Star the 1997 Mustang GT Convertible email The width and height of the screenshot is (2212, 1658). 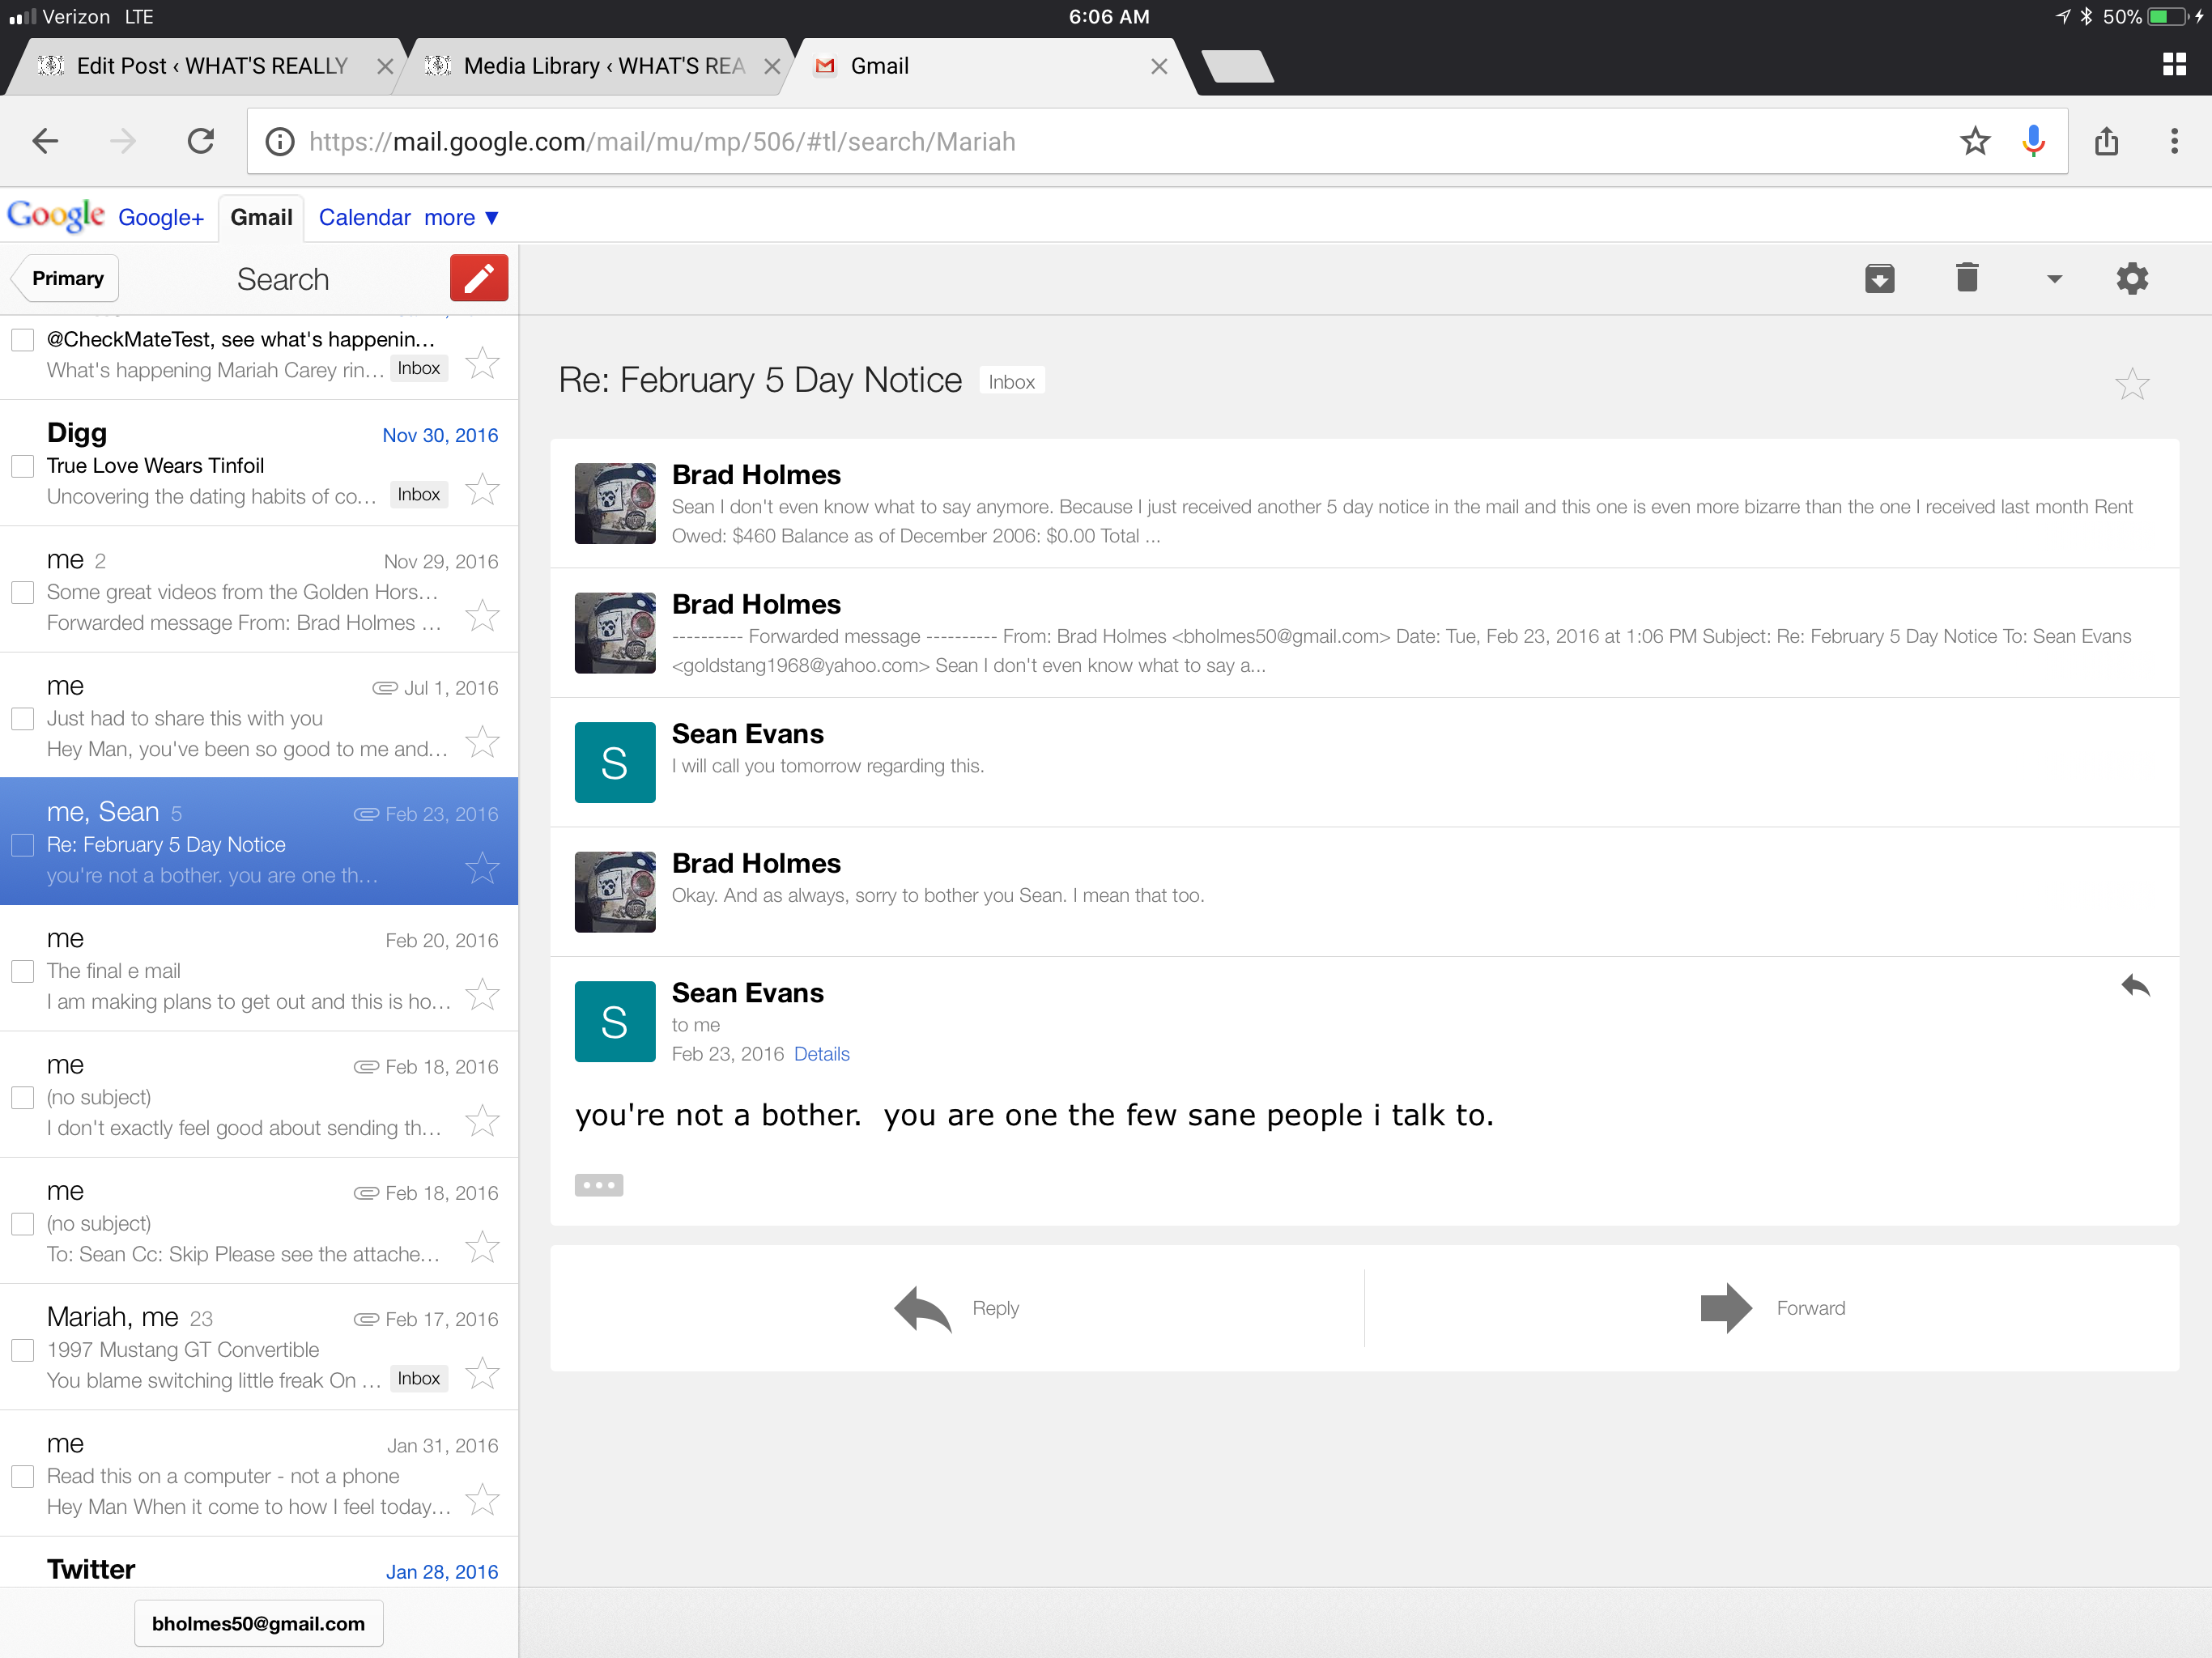point(483,1373)
